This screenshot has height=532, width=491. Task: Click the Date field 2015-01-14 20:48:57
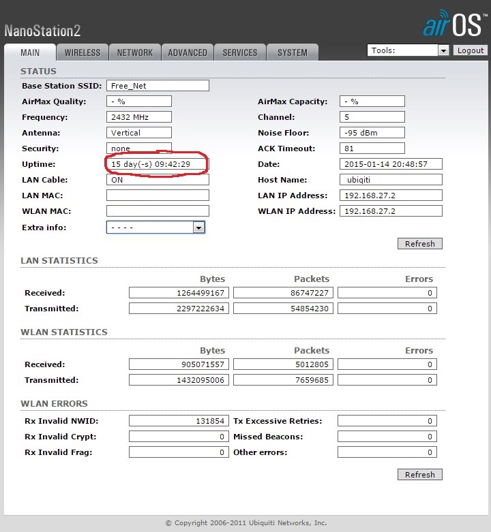click(391, 164)
